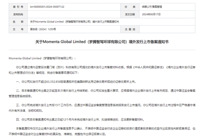Image resolution: width=203 pixels, height=140 pixels.
Task: Click the bold Momenta Global Limited heading
Action: pos(102,42)
